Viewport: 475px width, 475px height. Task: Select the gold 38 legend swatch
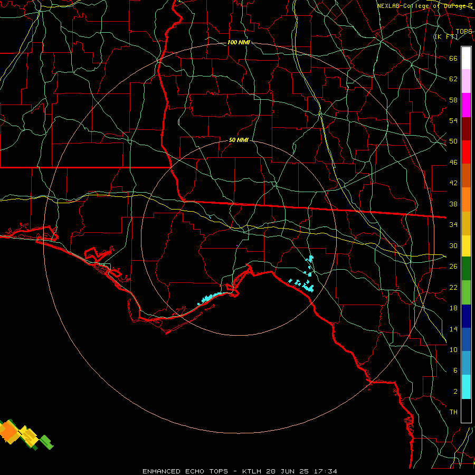(x=466, y=223)
